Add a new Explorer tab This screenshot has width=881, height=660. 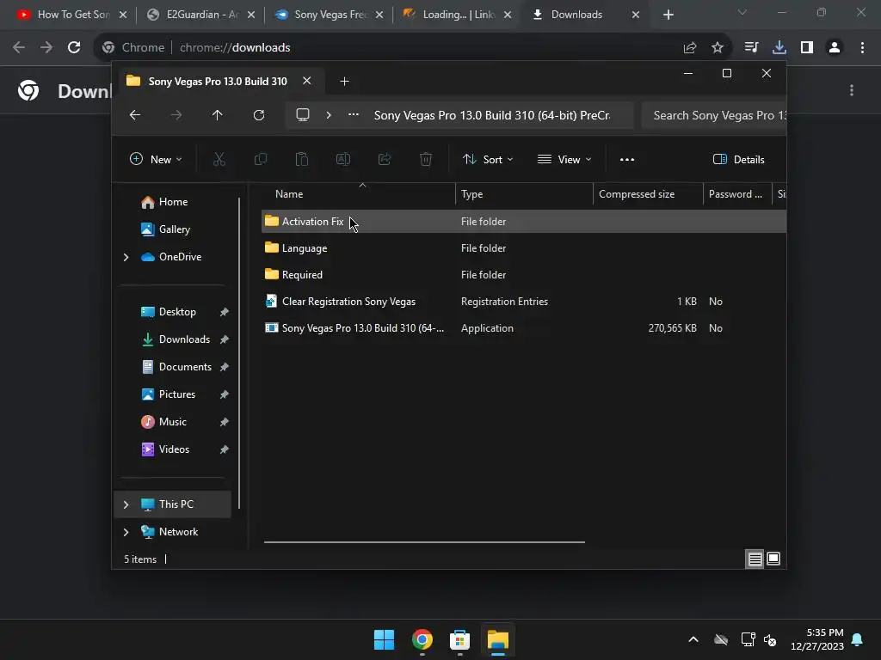[x=344, y=82]
